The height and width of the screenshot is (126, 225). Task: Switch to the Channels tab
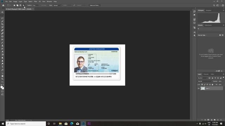[x=206, y=74]
